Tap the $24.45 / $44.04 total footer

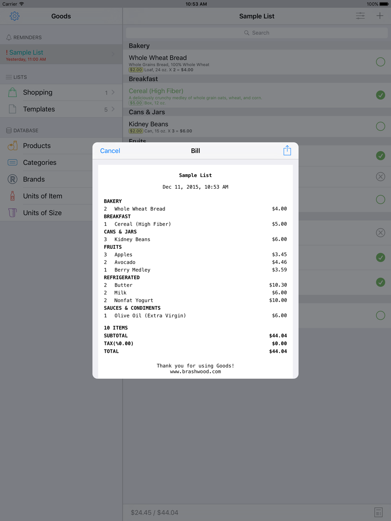154,512
